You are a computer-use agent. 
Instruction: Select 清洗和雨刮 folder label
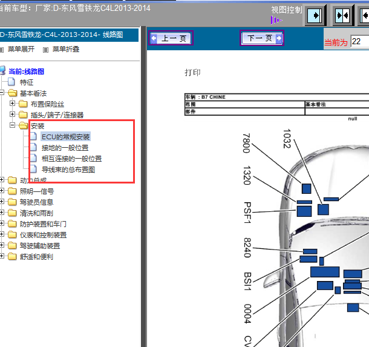(x=36, y=213)
